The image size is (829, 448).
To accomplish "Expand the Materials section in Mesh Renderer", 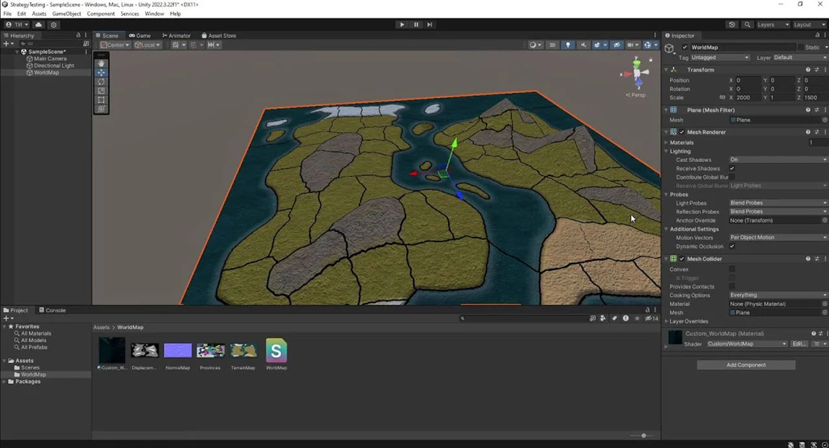I will pos(681,142).
